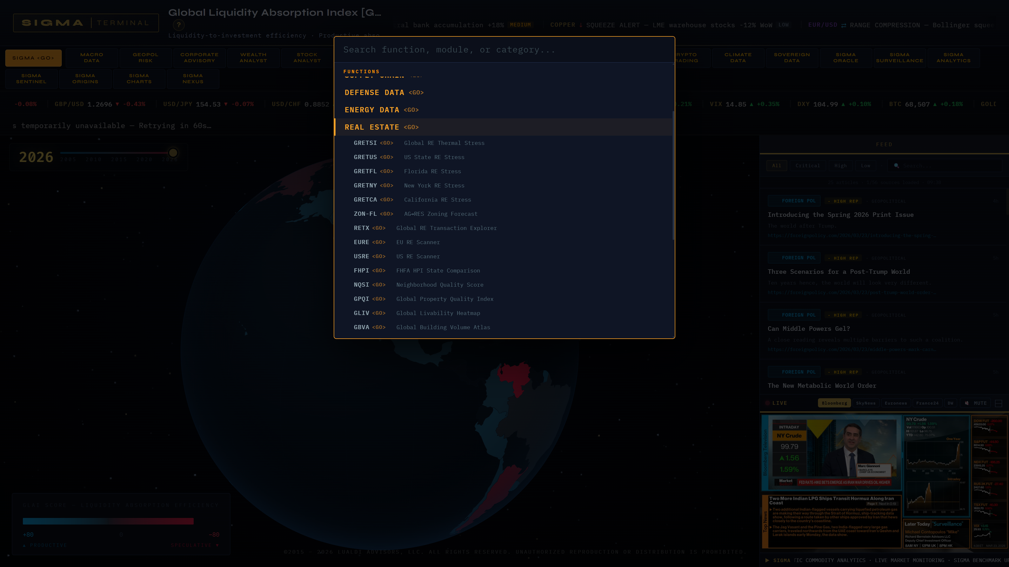Select GRETFL Florida RE Stress function
Screen dimensions: 1009x567
[503, 171]
